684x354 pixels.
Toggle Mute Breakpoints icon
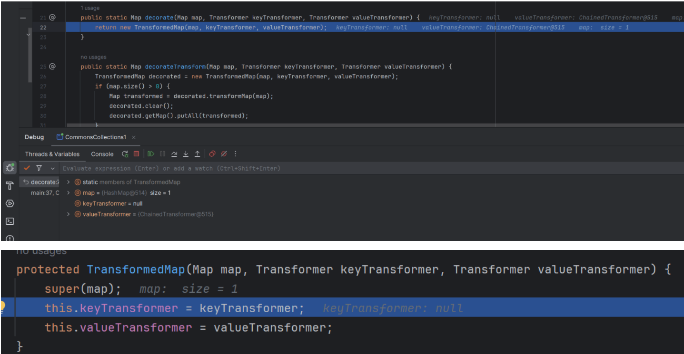(x=224, y=154)
